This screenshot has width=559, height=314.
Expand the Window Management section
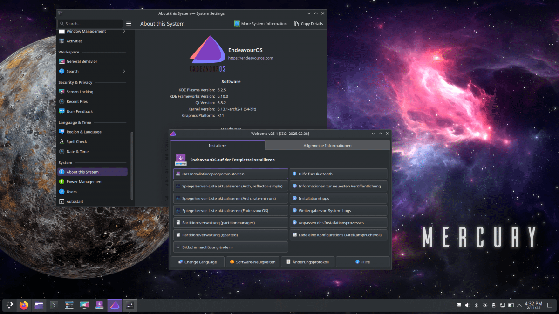click(91, 31)
